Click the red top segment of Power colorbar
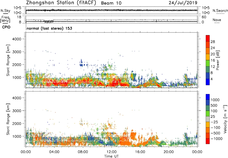Viewport: 228px width, 158px height. 208,38
